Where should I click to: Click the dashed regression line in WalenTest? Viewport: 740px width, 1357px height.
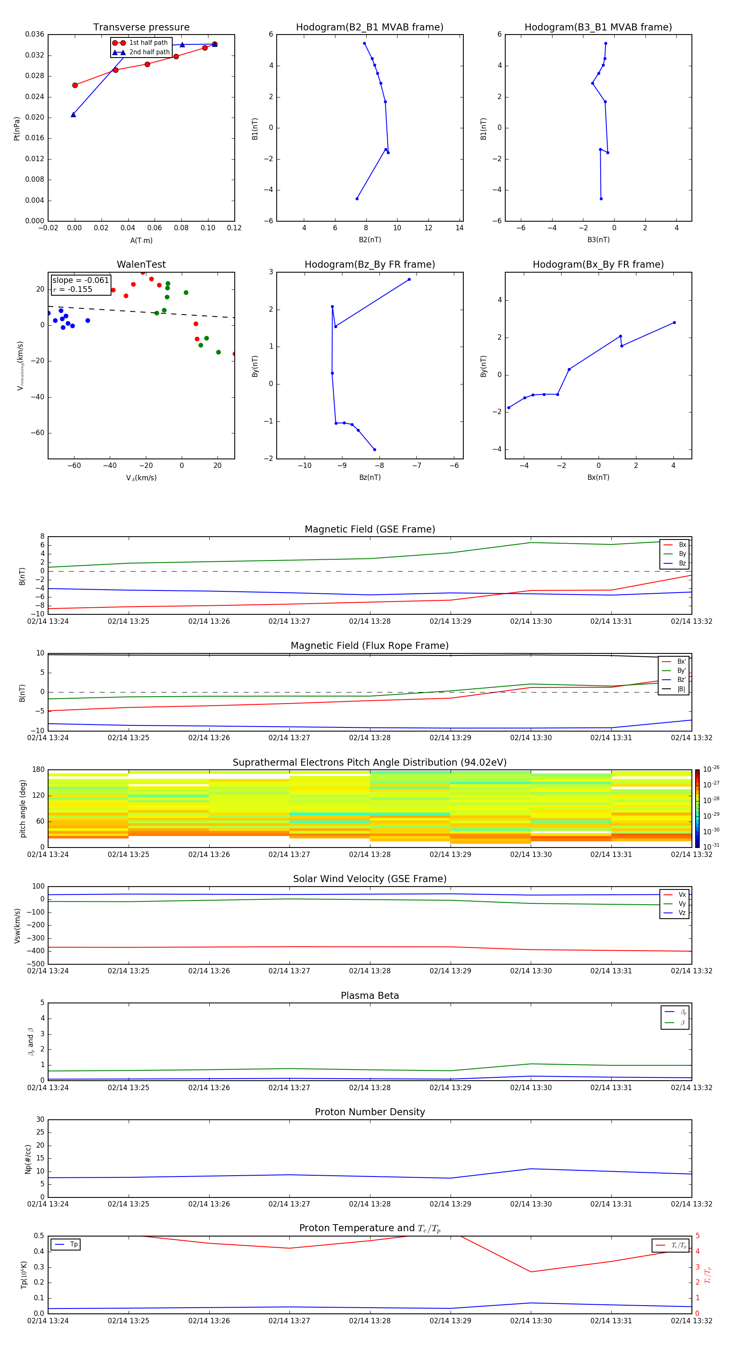click(141, 312)
